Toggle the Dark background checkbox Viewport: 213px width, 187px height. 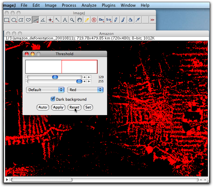coord(53,99)
